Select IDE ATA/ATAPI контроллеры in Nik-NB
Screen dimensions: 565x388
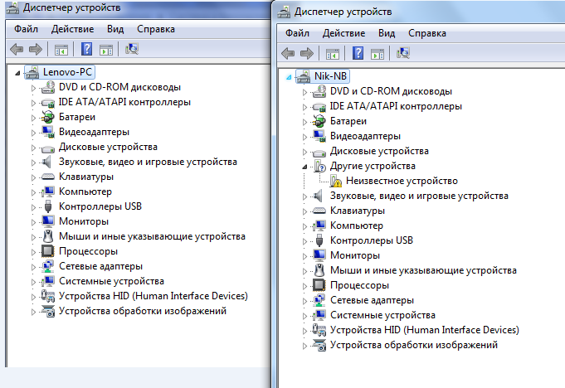click(396, 106)
